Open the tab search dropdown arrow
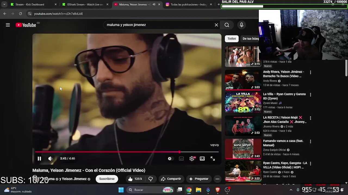The image size is (348, 195). (4, 4)
